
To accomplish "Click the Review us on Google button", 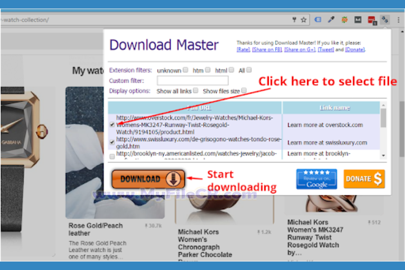I will tap(317, 179).
